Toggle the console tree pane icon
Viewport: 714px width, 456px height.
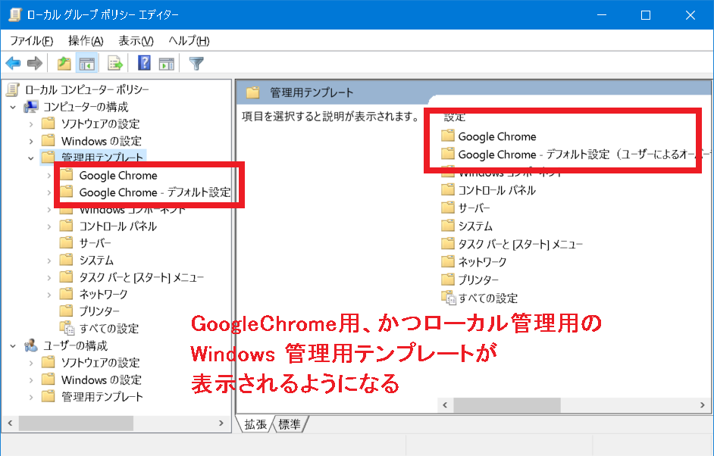coord(86,64)
